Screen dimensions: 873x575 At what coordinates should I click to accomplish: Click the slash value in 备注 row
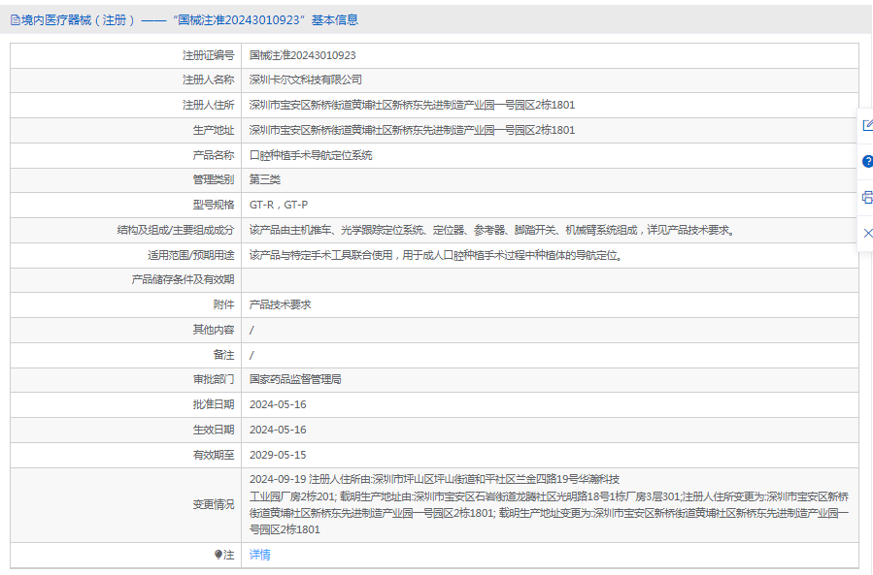(252, 355)
